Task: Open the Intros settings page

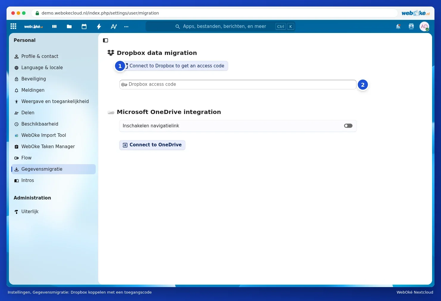Action: pyautogui.click(x=53, y=180)
